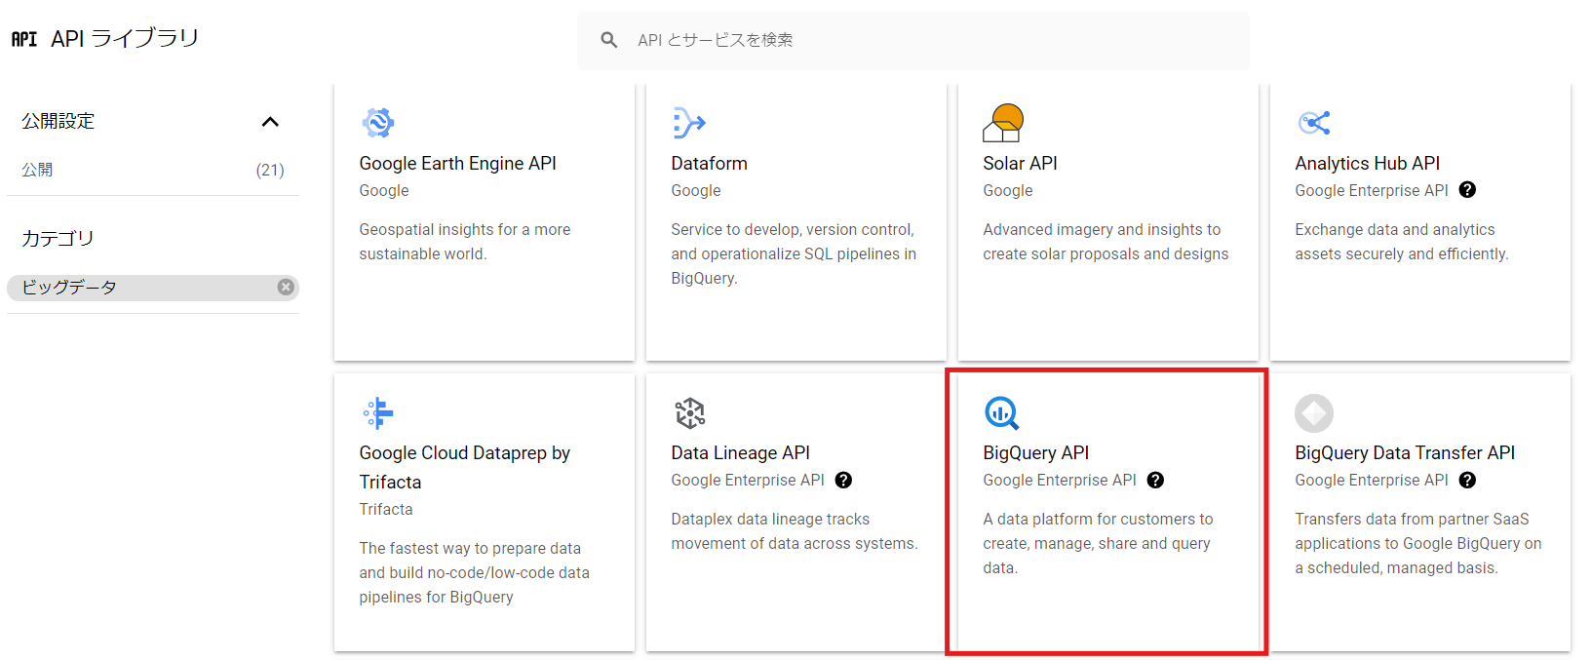This screenshot has width=1591, height=660.
Task: Open the Dataform card title
Action: 709,164
